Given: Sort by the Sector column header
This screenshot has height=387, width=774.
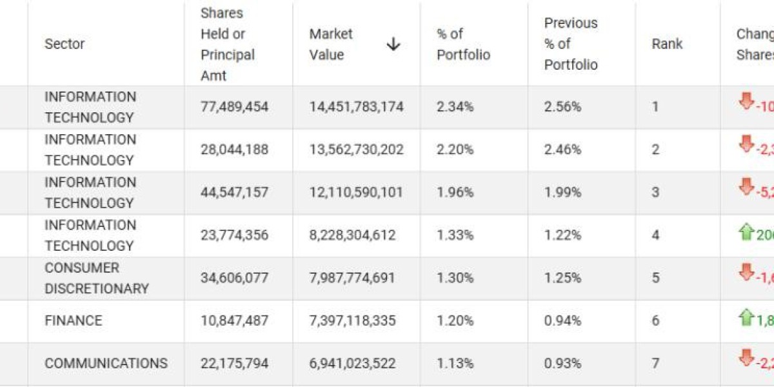Looking at the screenshot, I should pyautogui.click(x=64, y=44).
